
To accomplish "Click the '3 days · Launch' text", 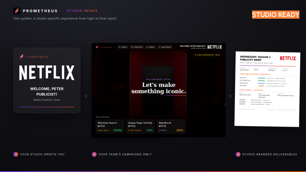I will (103, 130).
